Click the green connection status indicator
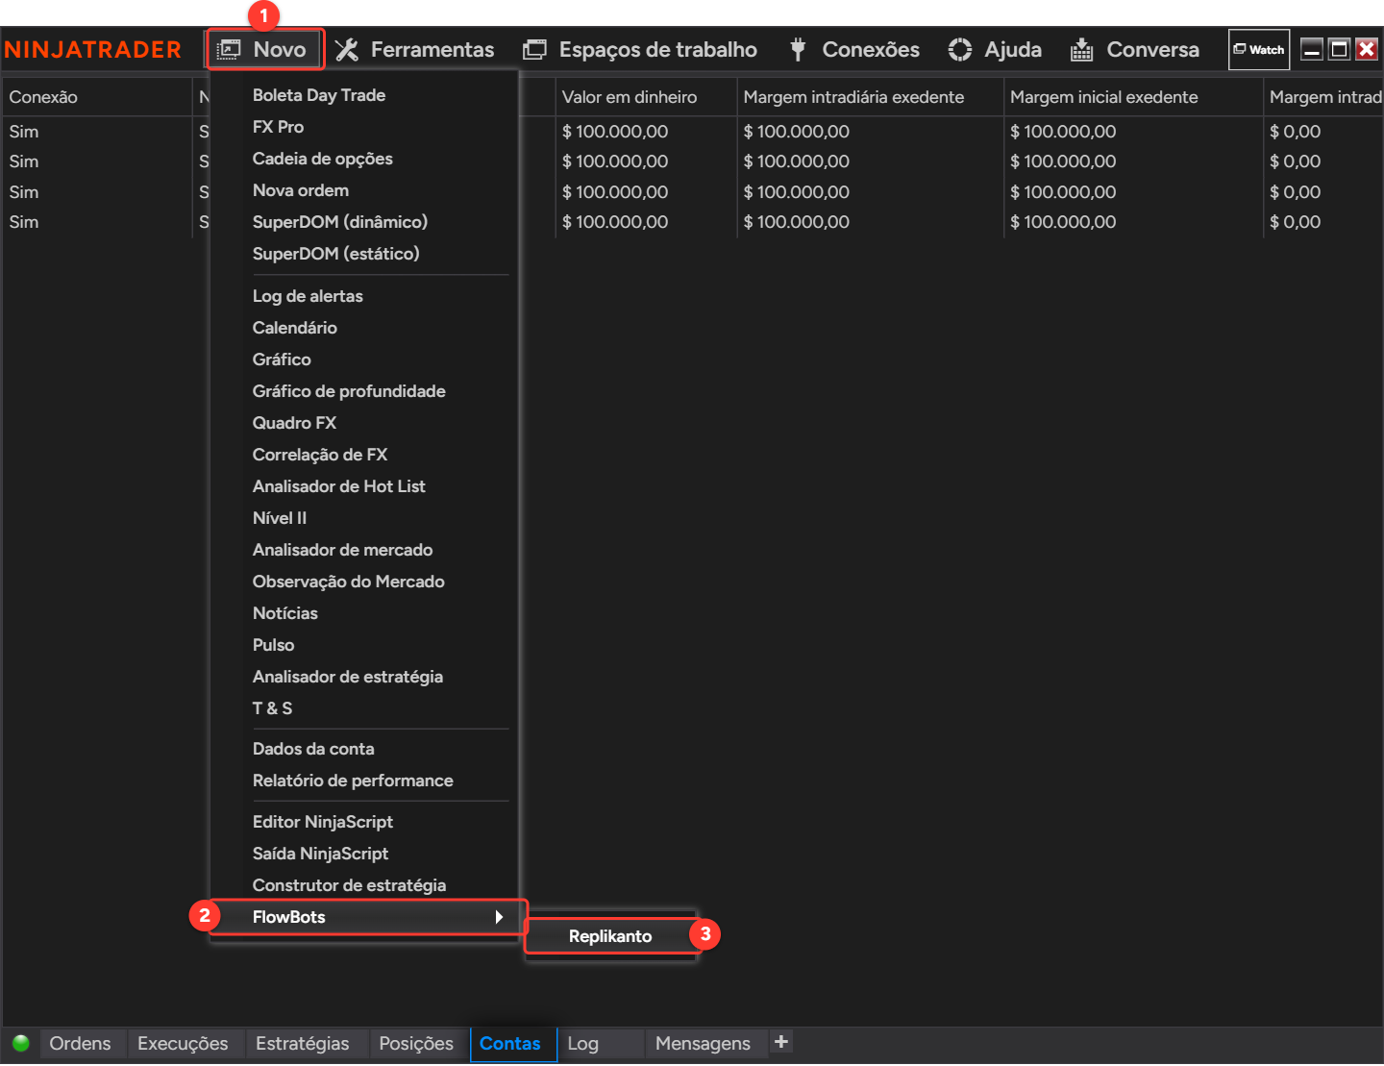The width and height of the screenshot is (1384, 1066). (20, 1043)
